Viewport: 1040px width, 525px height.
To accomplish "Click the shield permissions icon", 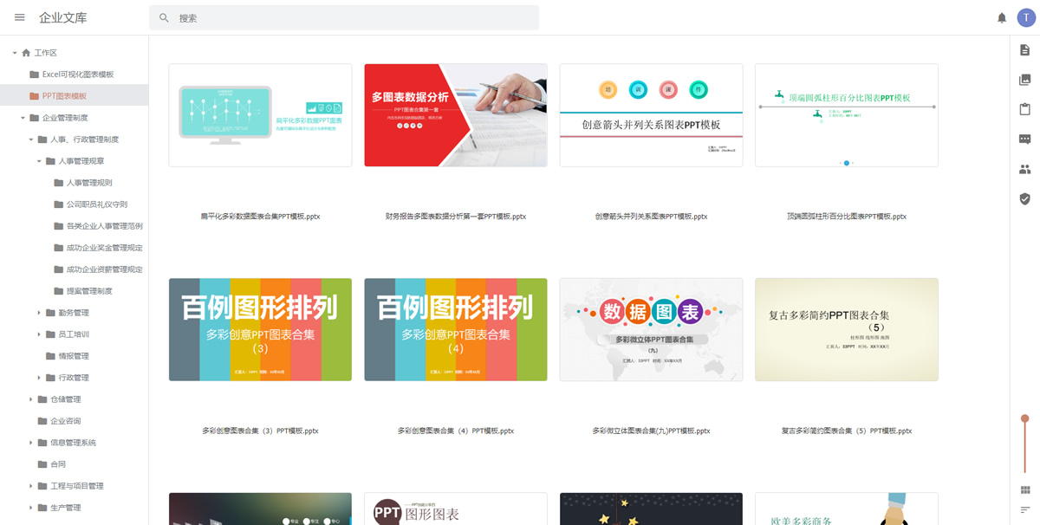I will click(1024, 198).
